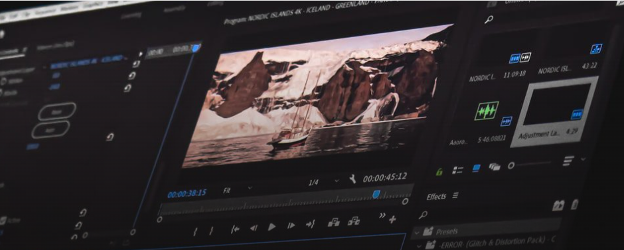
Task: Open the Effects panel hamburger menu
Action: (455, 195)
